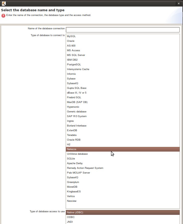183x224 pixels.
Task: Select MonetDB in the list
Action: coord(123,187)
